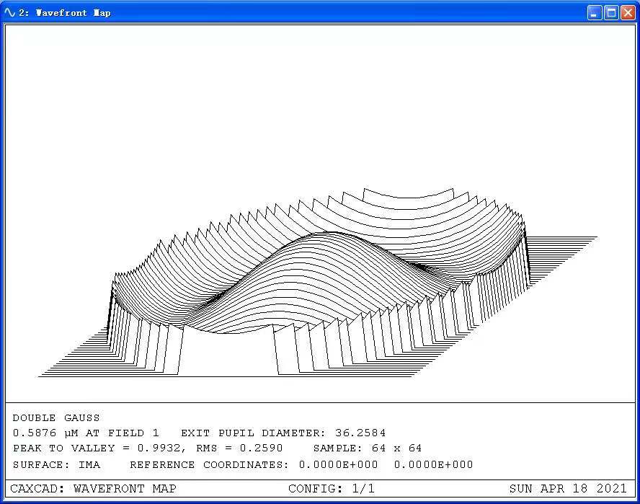Click the 3D wavefront surface plot

coord(318,283)
